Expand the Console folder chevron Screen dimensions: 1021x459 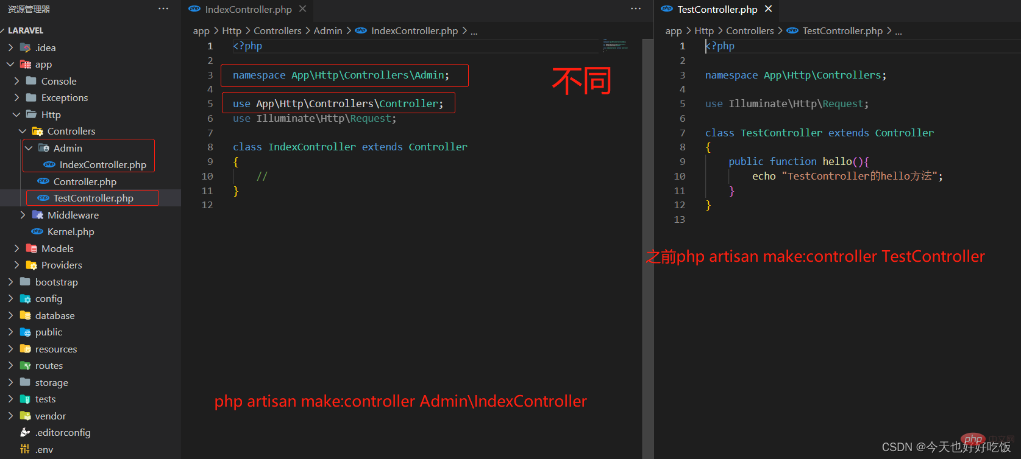tap(16, 81)
